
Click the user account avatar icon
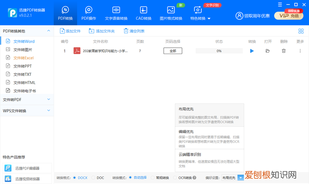pos(239,16)
